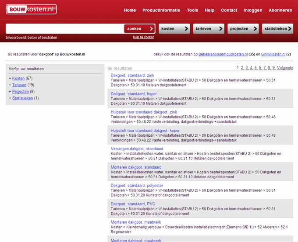
Task: Click the '96 resultaten' count above list
Action: [x=120, y=68]
